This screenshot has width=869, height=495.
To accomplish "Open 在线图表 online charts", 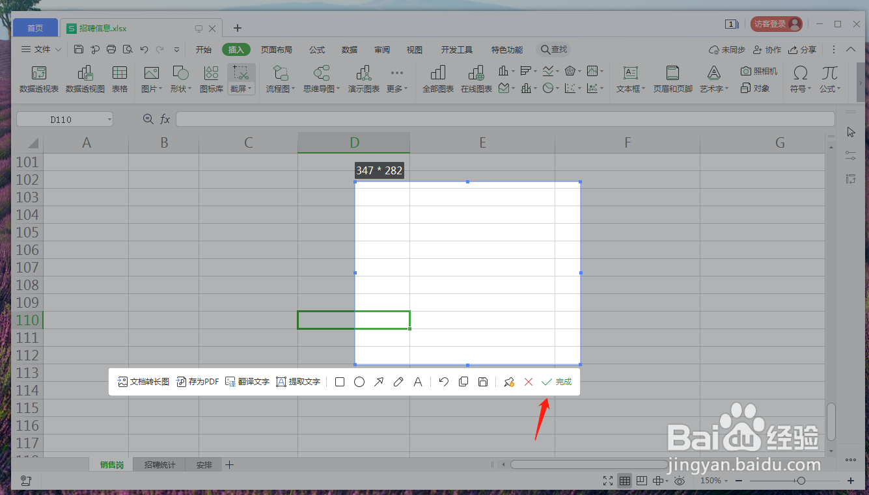I will [x=476, y=79].
